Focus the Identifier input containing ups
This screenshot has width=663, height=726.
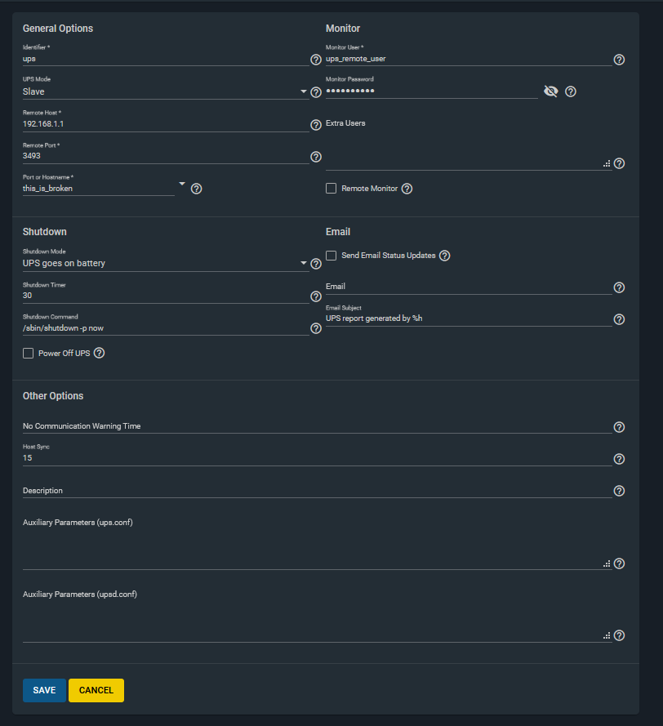[x=166, y=60]
